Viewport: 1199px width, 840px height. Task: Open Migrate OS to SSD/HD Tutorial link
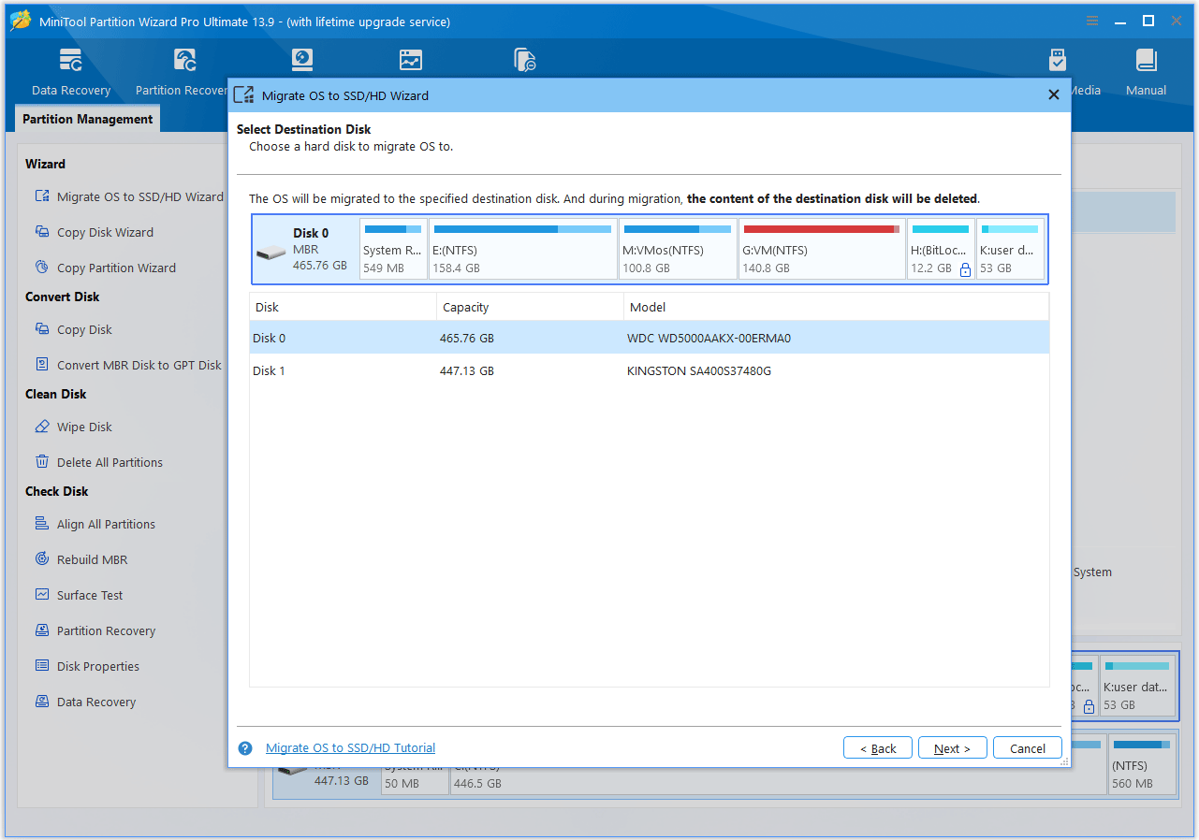(x=350, y=747)
